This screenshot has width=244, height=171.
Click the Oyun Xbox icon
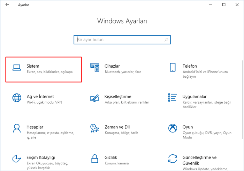point(173,128)
